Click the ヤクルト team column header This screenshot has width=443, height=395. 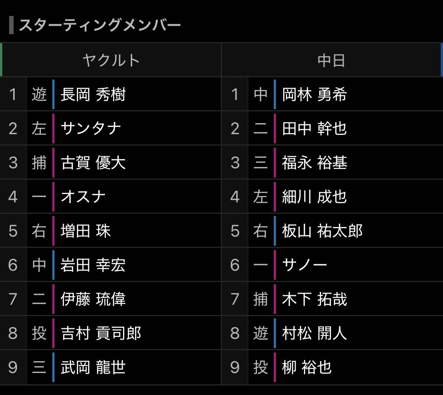tap(111, 60)
